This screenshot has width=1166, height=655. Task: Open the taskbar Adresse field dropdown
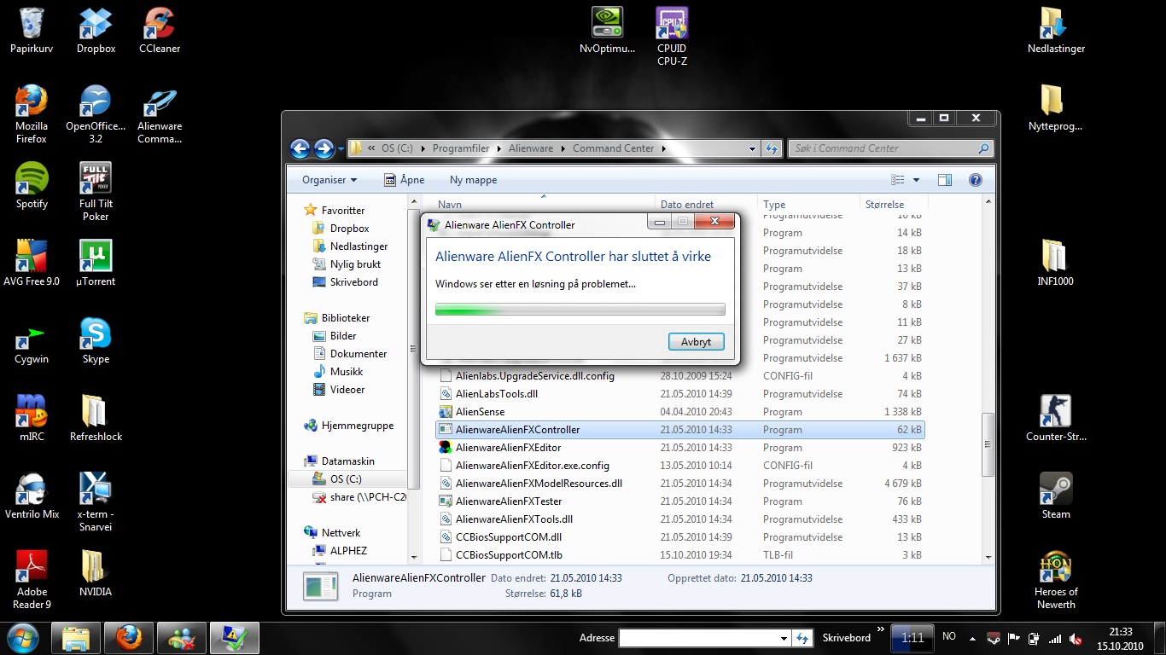784,638
